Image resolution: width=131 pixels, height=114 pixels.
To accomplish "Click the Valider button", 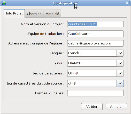I will pyautogui.click(x=92, y=107).
